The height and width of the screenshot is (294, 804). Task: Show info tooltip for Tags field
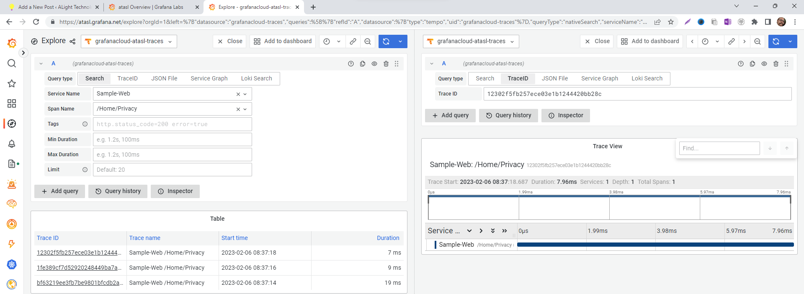coord(85,124)
